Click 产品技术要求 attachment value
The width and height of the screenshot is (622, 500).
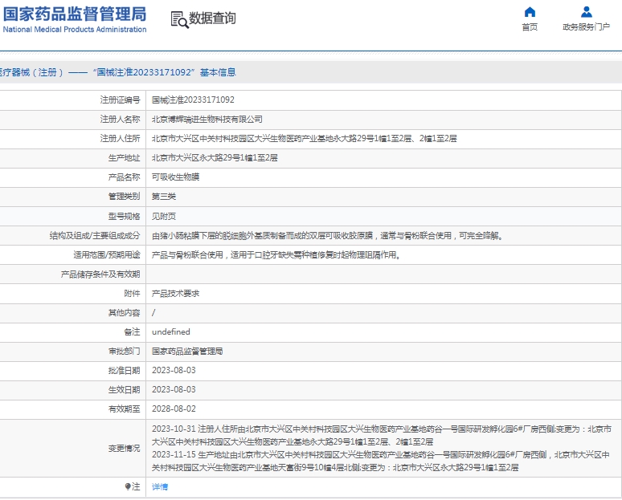pyautogui.click(x=175, y=294)
